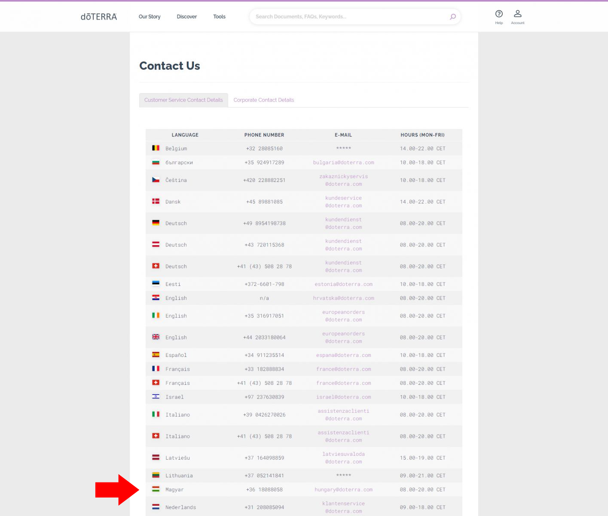Click the Spanish flag beside Español
This screenshot has height=516, width=608.
click(x=156, y=355)
